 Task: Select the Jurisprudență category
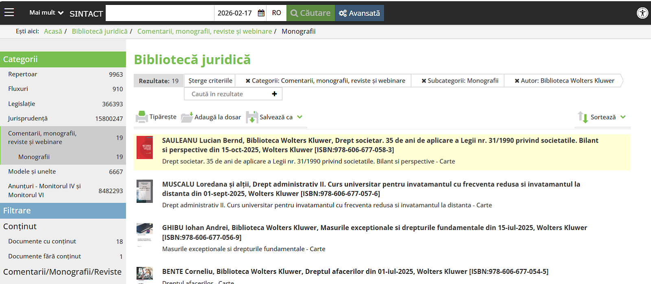28,119
